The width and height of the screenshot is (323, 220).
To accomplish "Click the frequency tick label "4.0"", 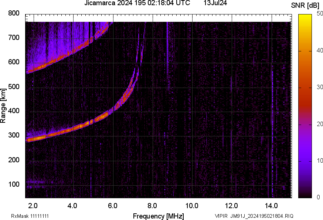I will (x=72, y=206).
